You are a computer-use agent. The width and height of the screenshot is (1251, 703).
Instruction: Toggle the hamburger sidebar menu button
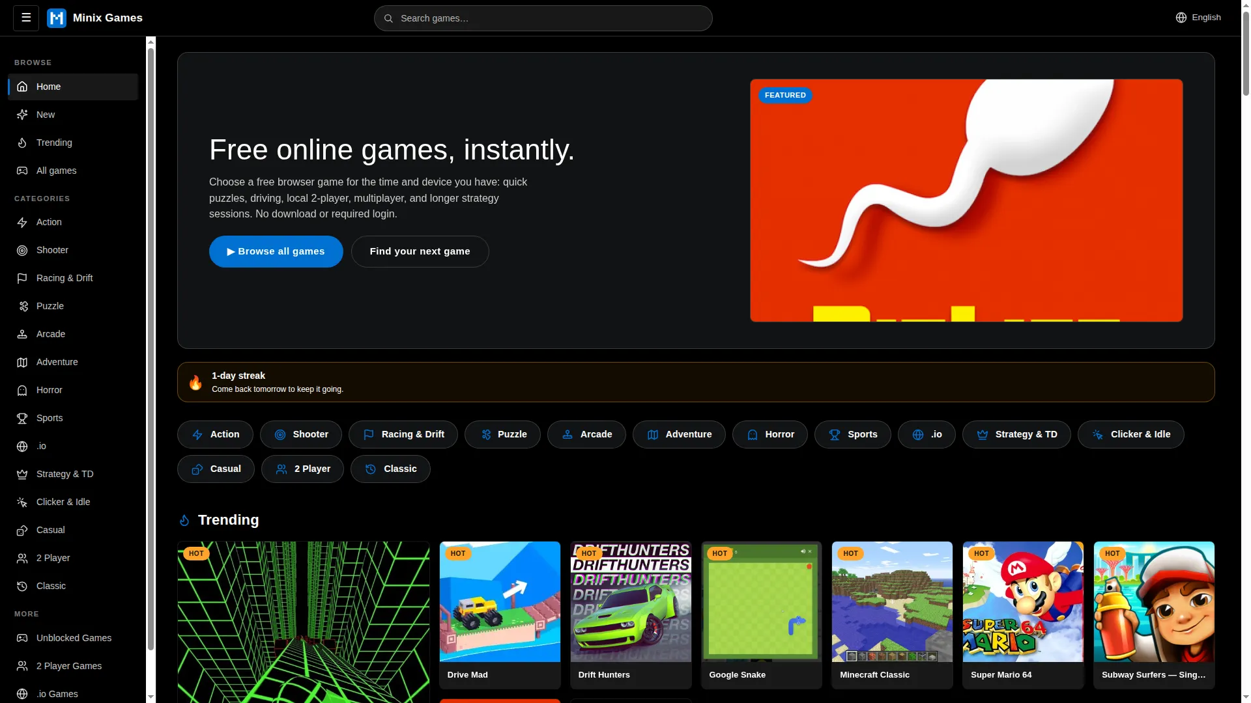tap(26, 18)
